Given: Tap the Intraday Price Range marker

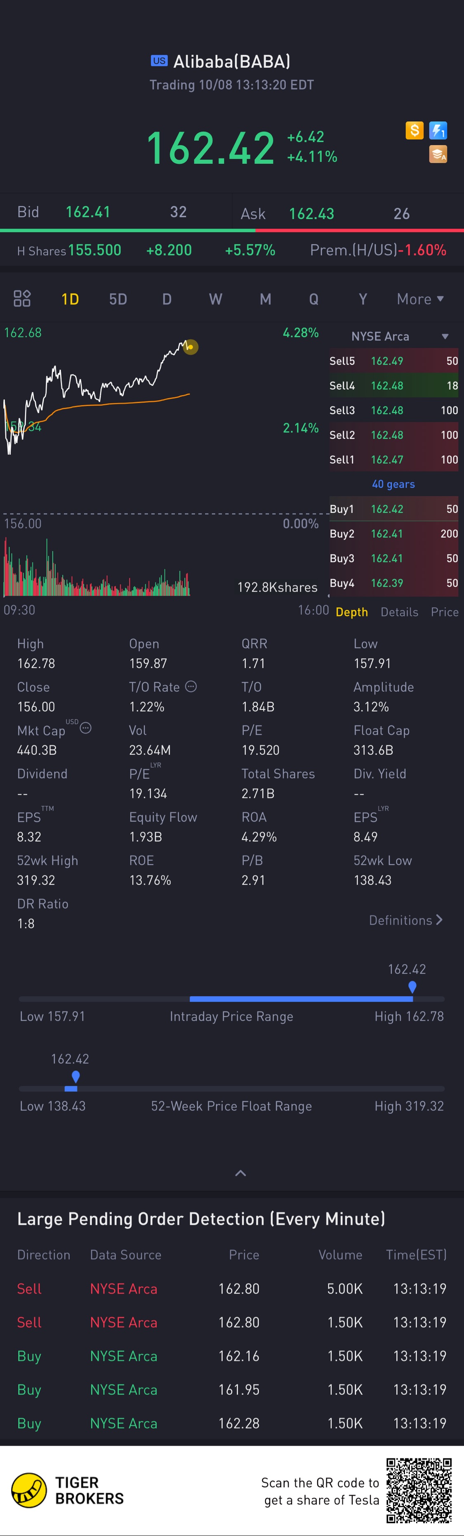Looking at the screenshot, I should [412, 988].
